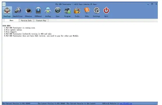Open the Tools toolbox icon
Viewport: 162px width, 105px height.
pyautogui.click(x=77, y=10)
